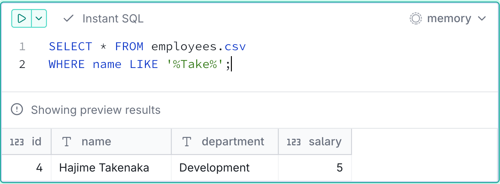This screenshot has height=184, width=500.
Task: Open the run options dropdown arrow
Action: [39, 18]
